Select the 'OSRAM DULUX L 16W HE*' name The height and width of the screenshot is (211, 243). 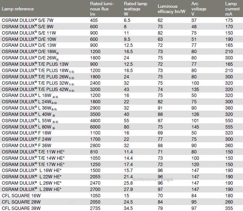pyautogui.click(x=32, y=171)
